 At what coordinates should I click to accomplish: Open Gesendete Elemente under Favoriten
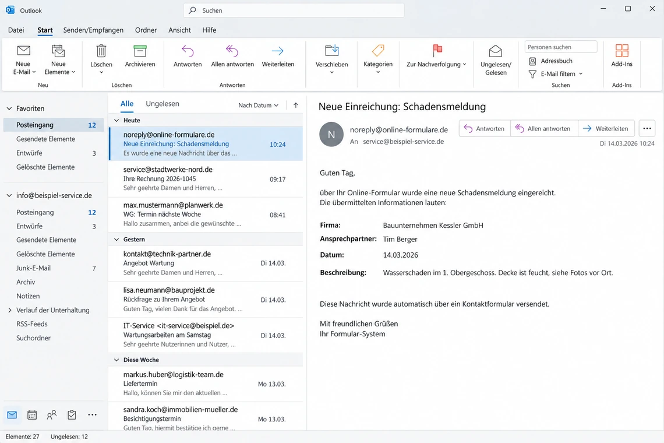(x=54, y=139)
